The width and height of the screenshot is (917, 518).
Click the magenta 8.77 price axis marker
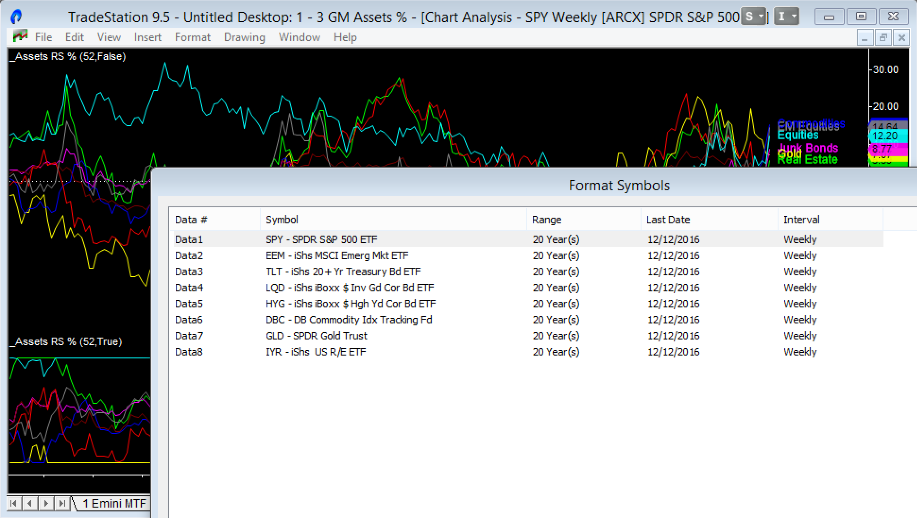[x=888, y=149]
